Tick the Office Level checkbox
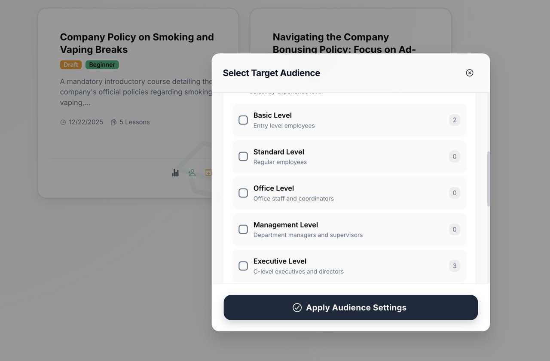This screenshot has height=361, width=550. coord(243,193)
